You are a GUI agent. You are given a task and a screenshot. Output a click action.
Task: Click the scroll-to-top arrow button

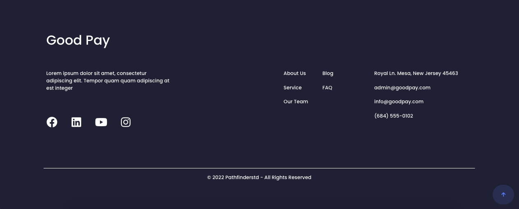click(x=503, y=195)
